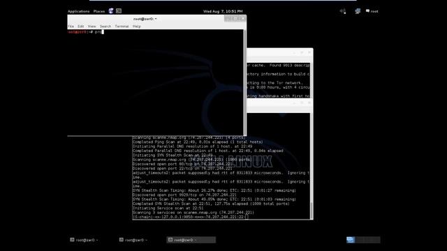447x251 pixels.
Task: Click 'Discovered open port 22/tcp' line
Action: pos(182,169)
